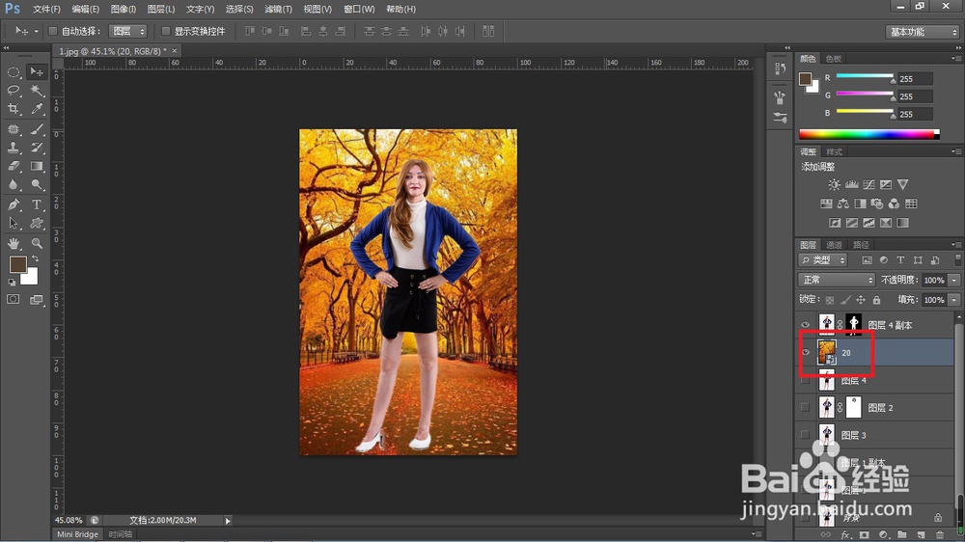The image size is (965, 542).
Task: Select the Lasso tool
Action: [x=14, y=91]
